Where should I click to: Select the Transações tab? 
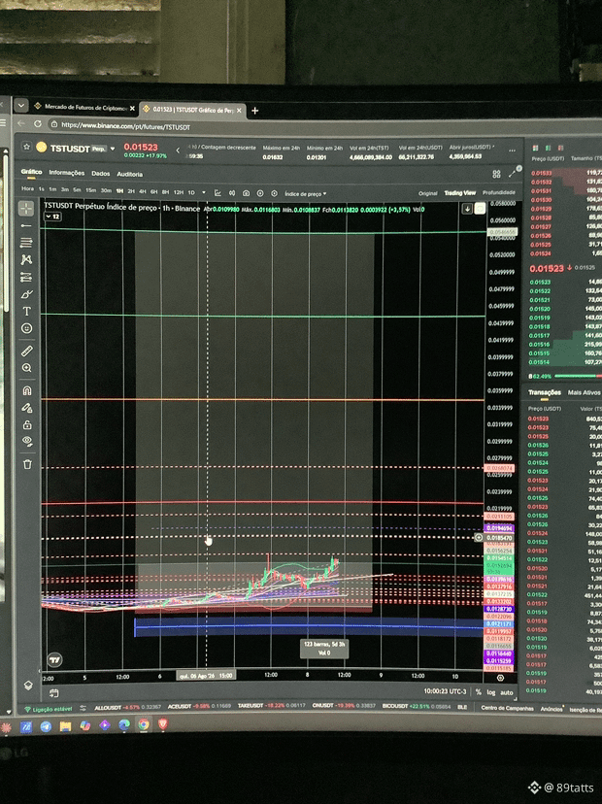(x=545, y=392)
